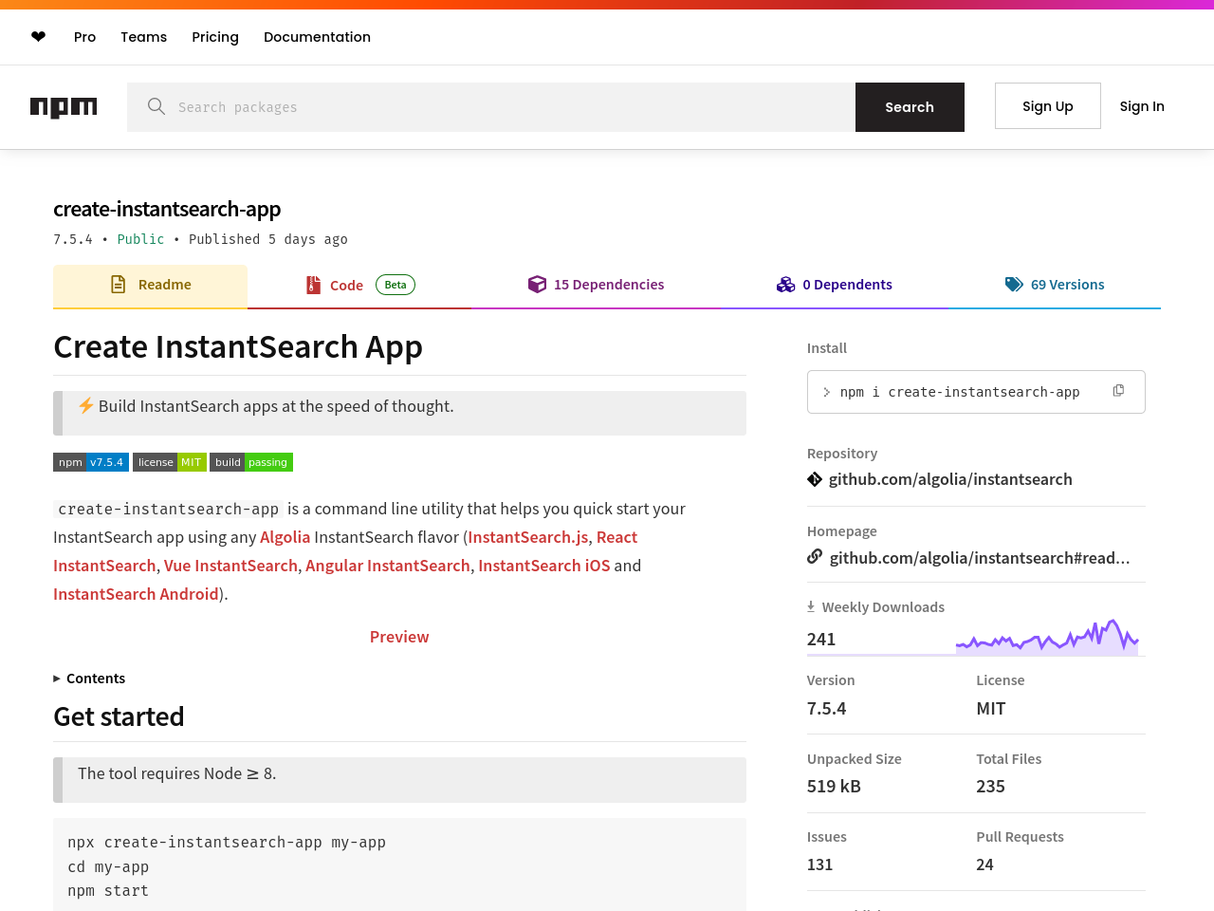Click the black Search button
This screenshot has height=911, width=1214.
tap(910, 107)
